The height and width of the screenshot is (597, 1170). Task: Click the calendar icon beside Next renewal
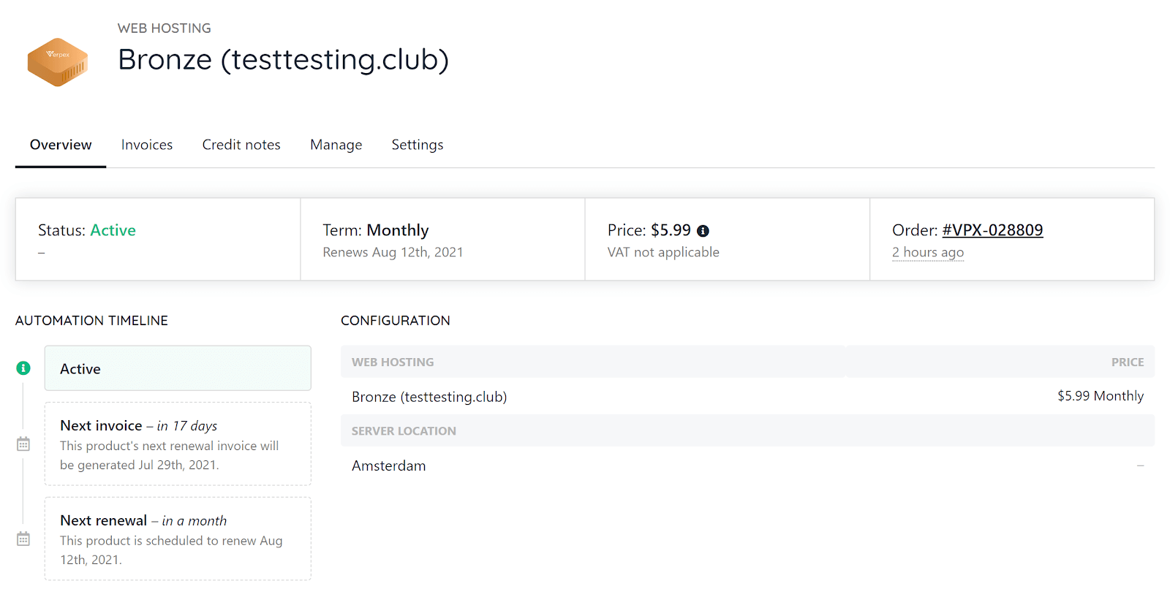23,539
